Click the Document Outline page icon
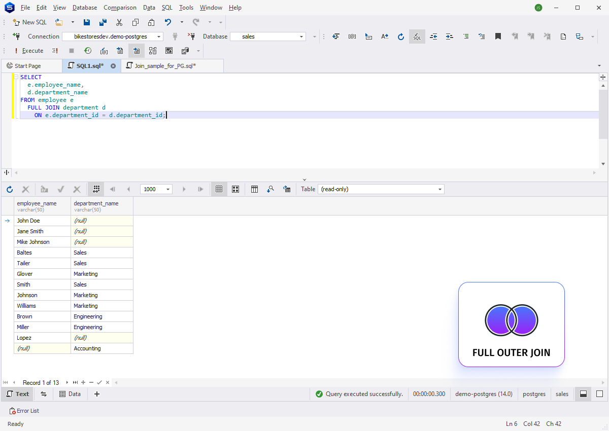The image size is (609, 431). (x=563, y=37)
